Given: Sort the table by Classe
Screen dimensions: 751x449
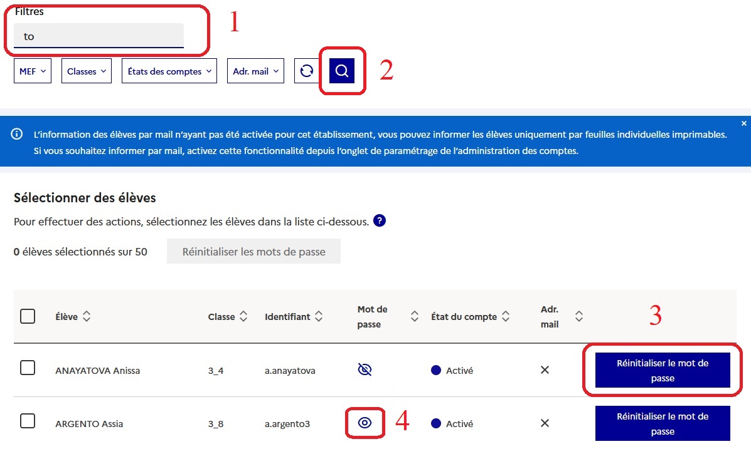Looking at the screenshot, I should [243, 316].
